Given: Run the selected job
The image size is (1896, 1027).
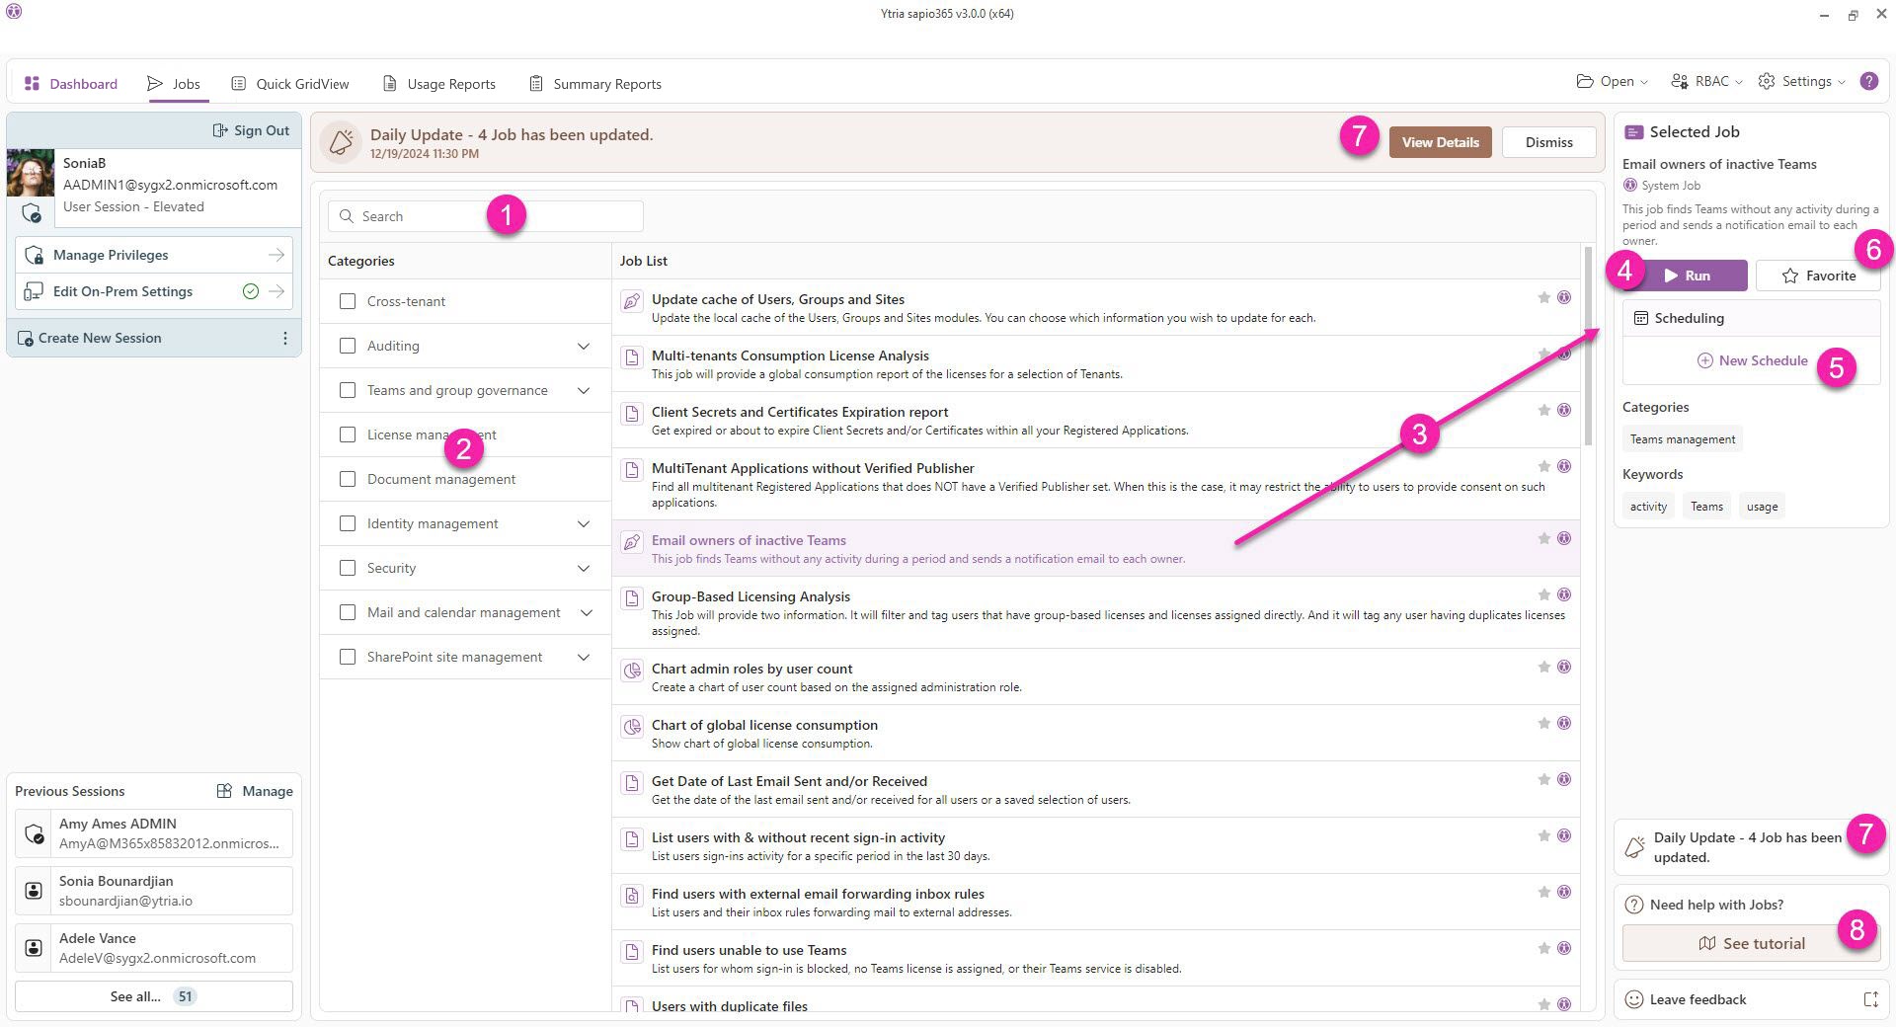Looking at the screenshot, I should [x=1687, y=276].
